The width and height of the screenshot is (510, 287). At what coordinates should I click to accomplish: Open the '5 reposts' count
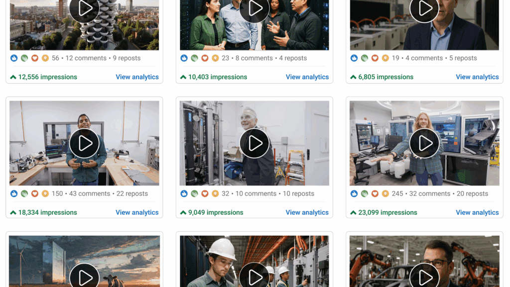pyautogui.click(x=463, y=58)
